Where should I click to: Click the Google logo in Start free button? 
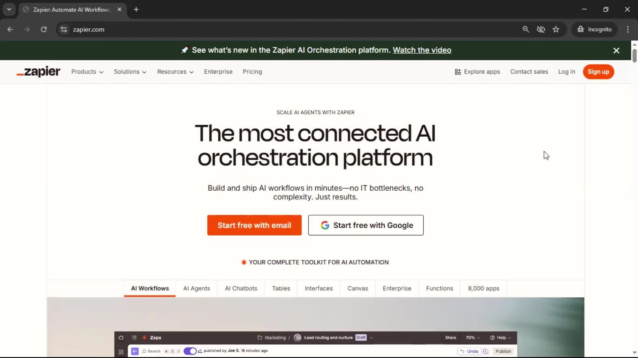(x=325, y=225)
